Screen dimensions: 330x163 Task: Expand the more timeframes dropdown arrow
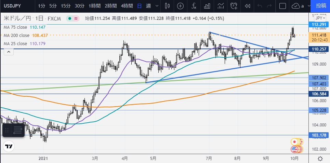[157, 6]
